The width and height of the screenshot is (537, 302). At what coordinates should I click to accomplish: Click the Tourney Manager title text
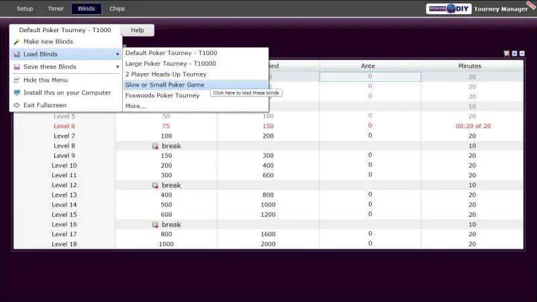coord(501,9)
